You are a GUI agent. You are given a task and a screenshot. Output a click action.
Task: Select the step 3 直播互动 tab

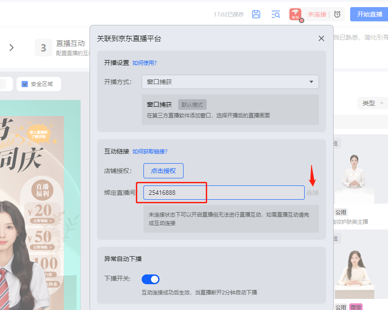[x=61, y=48]
